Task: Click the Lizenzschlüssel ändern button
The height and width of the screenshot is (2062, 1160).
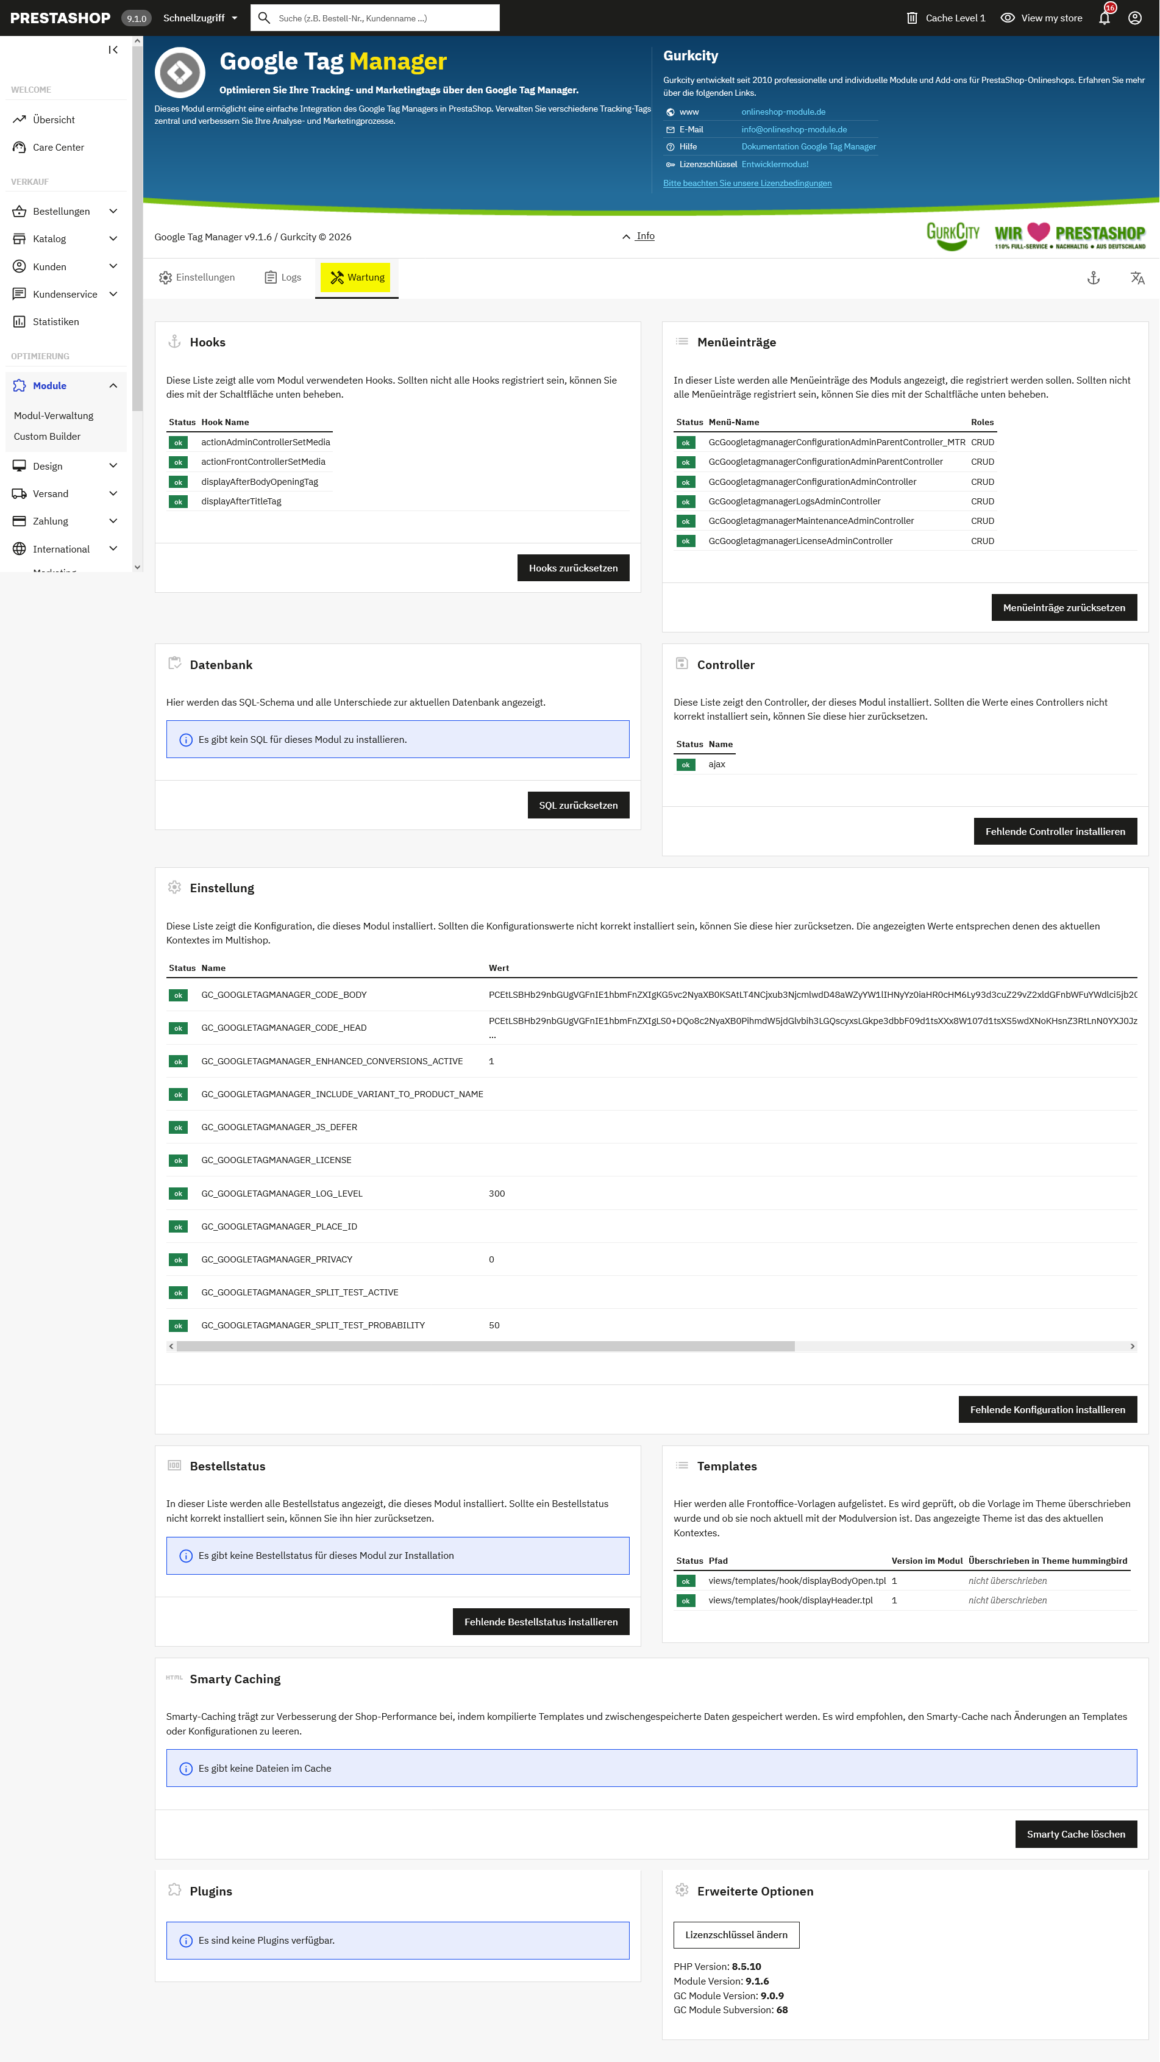Action: pyautogui.click(x=736, y=1935)
